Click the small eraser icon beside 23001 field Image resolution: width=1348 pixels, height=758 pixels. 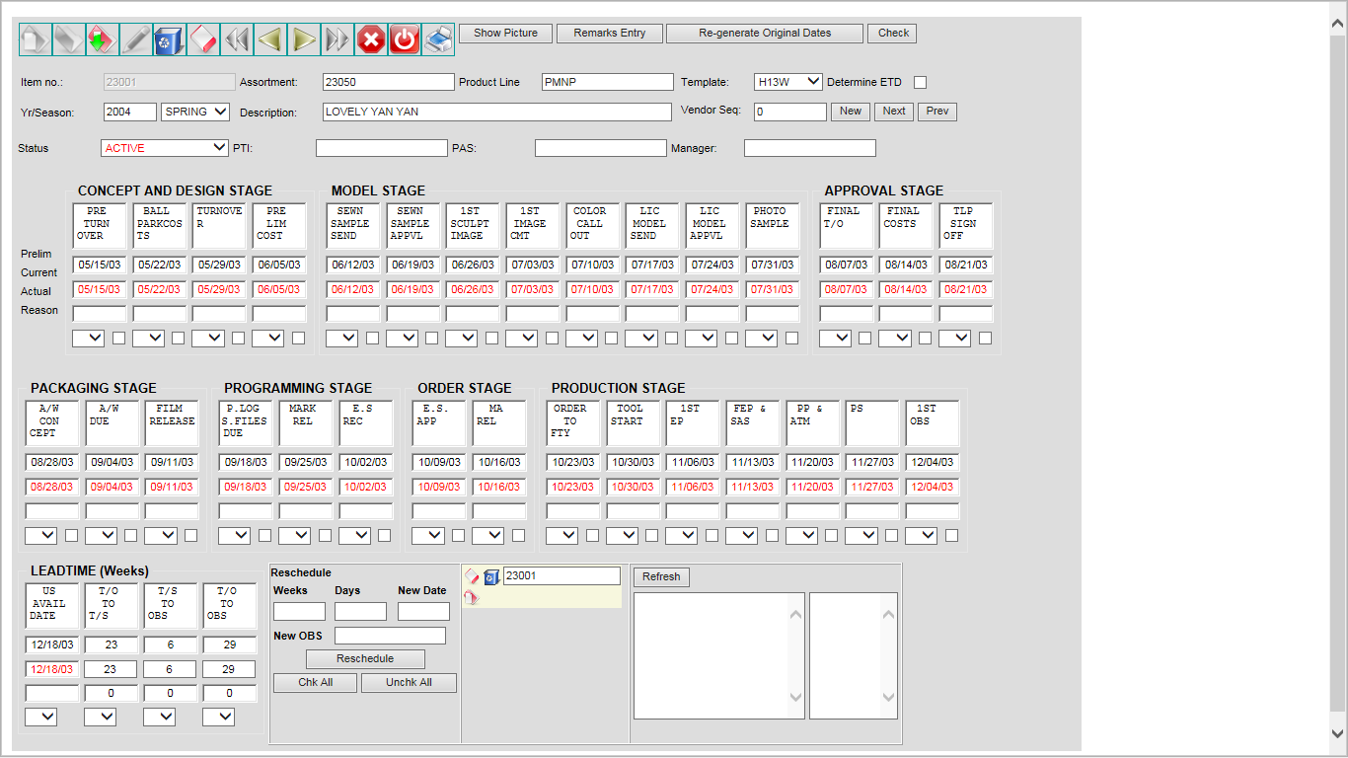tap(472, 576)
